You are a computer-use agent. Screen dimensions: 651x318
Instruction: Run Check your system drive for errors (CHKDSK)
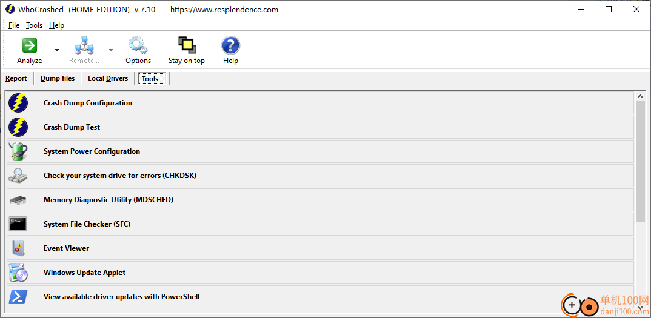coord(320,176)
